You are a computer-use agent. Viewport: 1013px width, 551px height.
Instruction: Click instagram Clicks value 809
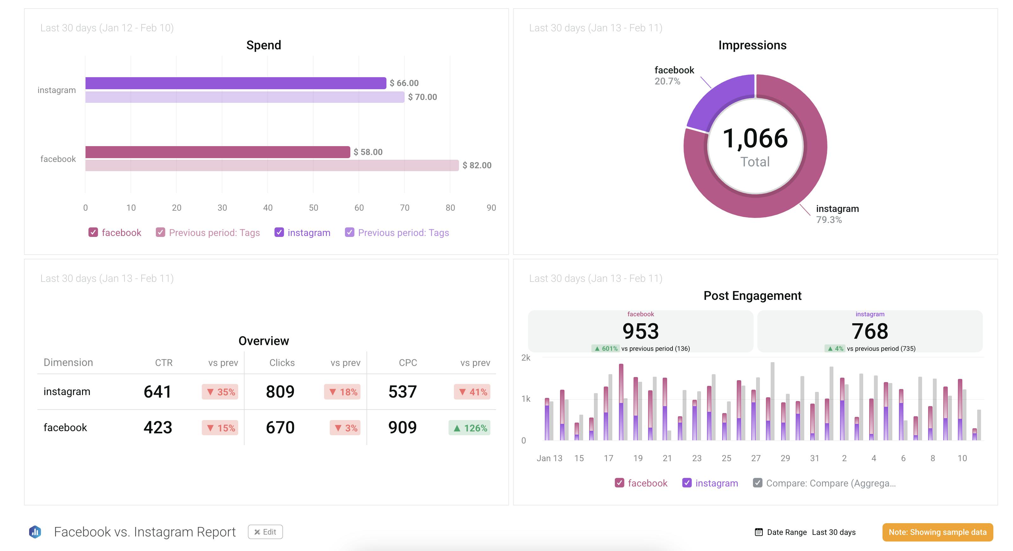coord(280,392)
